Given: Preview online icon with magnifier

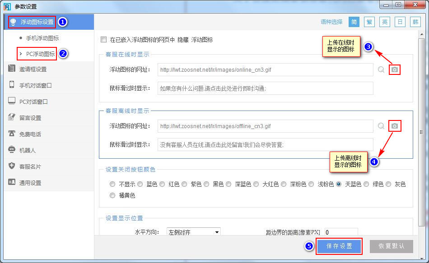Looking at the screenshot, I should point(381,70).
